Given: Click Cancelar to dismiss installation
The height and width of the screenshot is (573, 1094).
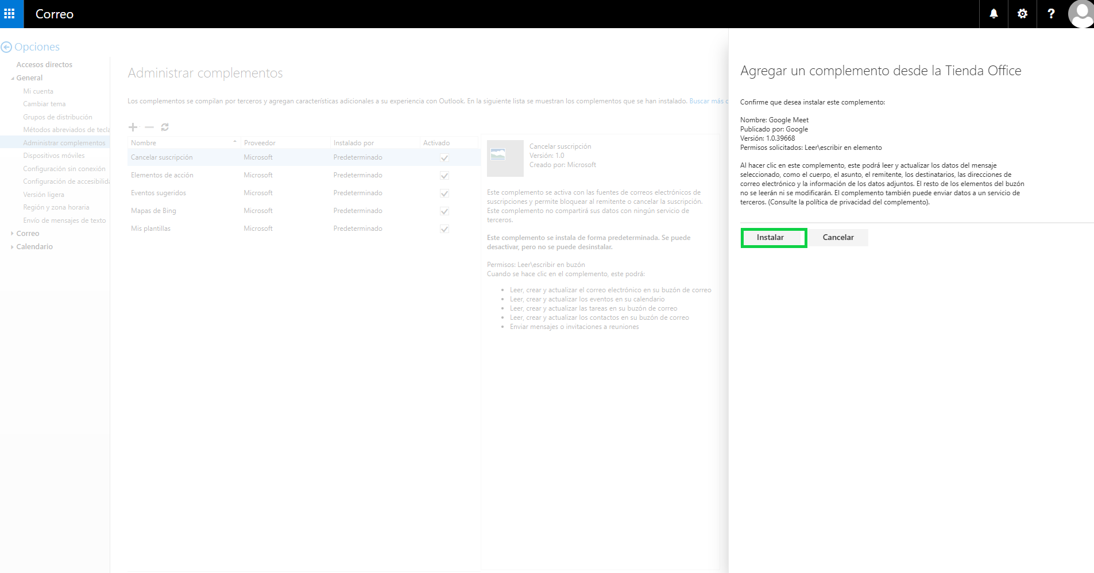Looking at the screenshot, I should click(838, 238).
